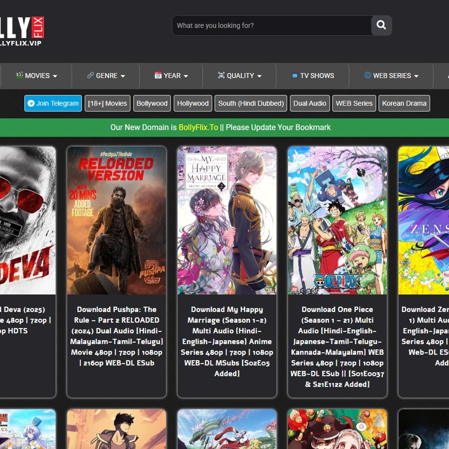Open the YEAR menu
Viewport: 449px width, 449px height.
[x=171, y=76]
